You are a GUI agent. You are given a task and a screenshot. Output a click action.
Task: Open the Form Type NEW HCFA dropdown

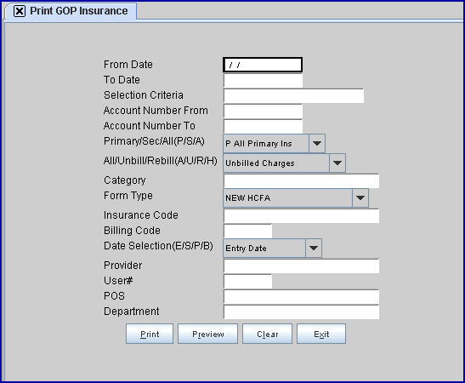click(360, 197)
